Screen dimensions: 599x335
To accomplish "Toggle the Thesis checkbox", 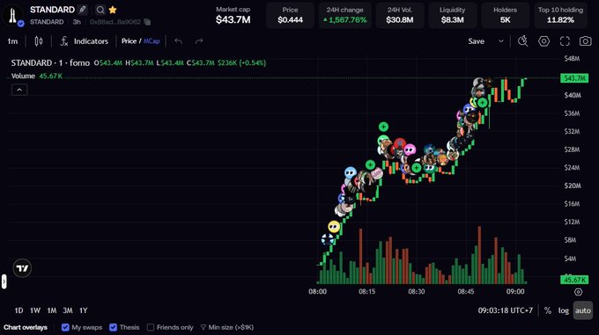I will coord(113,327).
